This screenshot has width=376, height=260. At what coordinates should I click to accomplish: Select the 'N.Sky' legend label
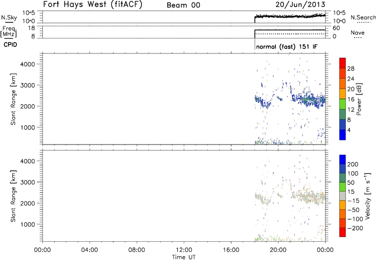point(9,17)
